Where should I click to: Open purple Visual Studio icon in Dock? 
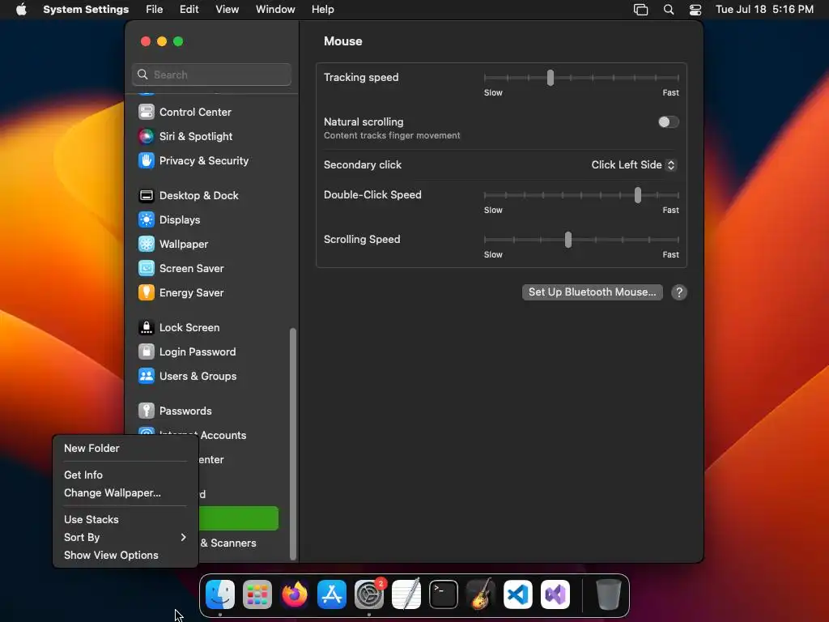coord(555,594)
